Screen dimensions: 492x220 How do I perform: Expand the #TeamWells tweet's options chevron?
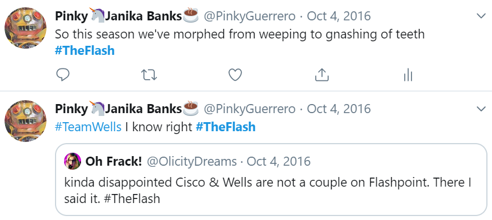click(481, 109)
